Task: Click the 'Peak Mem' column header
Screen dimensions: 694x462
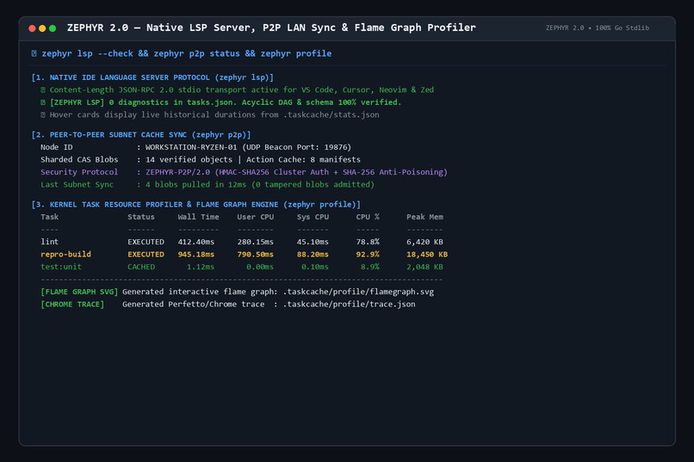Action: click(x=424, y=217)
